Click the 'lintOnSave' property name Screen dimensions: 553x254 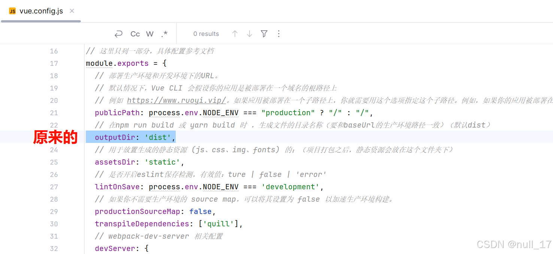point(117,187)
